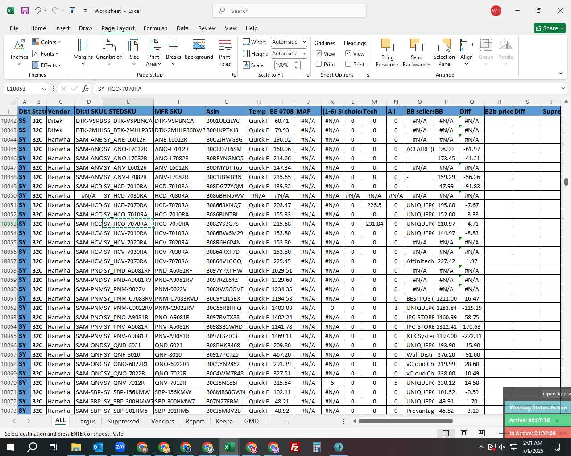Open the Margins options
The image size is (571, 456).
(83, 52)
